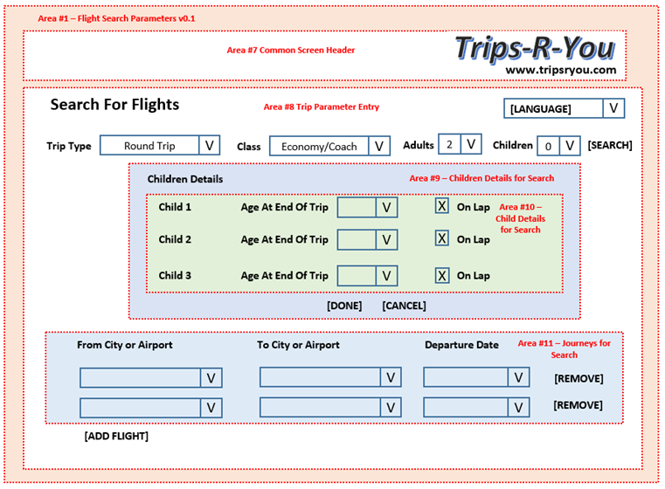Expand the Adults count dropdown

pos(470,144)
